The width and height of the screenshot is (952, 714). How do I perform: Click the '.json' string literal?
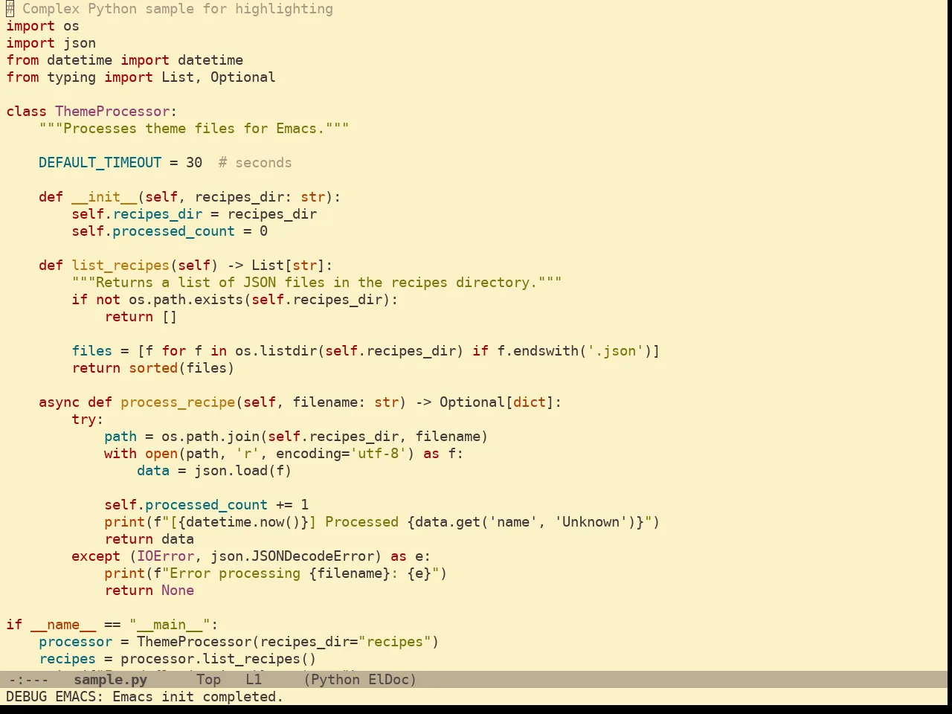pos(615,351)
